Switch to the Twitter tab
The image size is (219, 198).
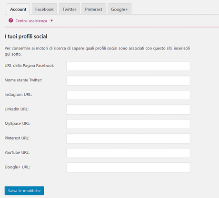(x=69, y=9)
